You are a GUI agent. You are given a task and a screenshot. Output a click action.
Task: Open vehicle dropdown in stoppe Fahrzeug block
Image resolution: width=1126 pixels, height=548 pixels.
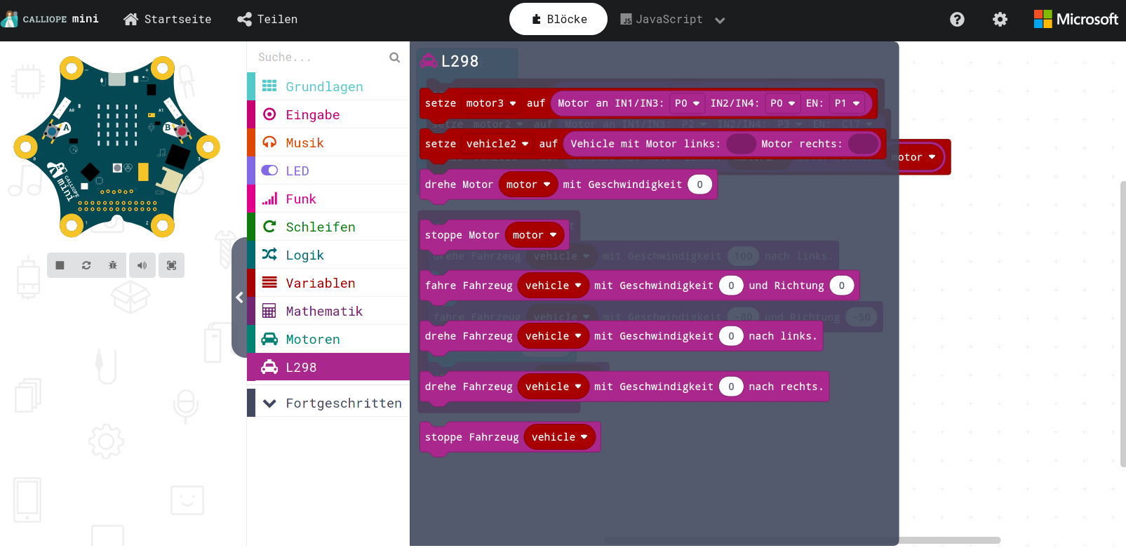[x=560, y=437]
